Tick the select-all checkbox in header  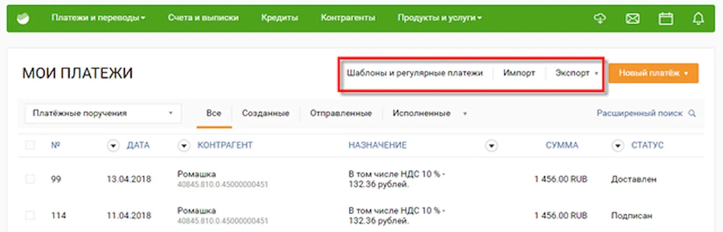[x=30, y=145]
